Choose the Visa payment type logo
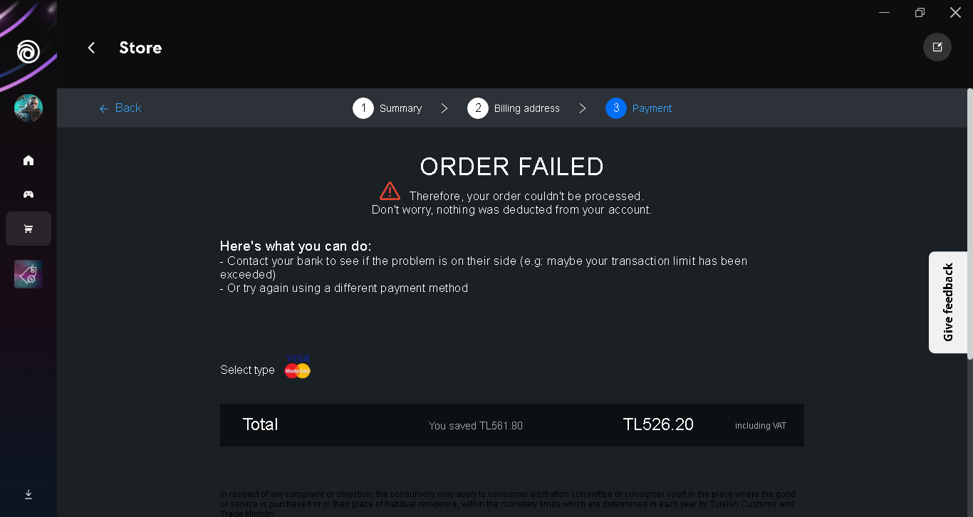Screen dimensions: 973x517 click(298, 357)
